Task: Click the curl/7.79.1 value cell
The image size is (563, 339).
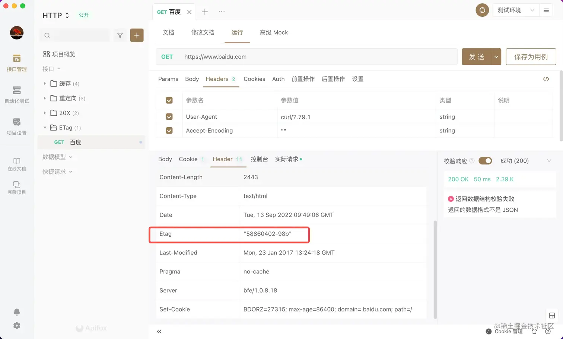Action: click(x=356, y=117)
